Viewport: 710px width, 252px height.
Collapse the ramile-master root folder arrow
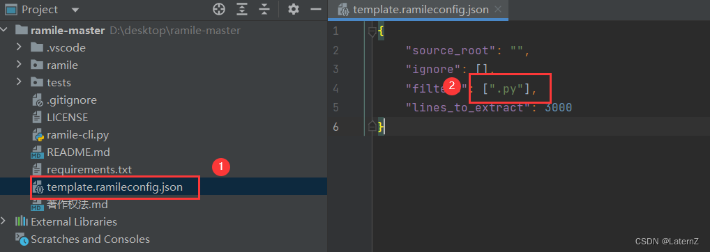pyautogui.click(x=4, y=30)
